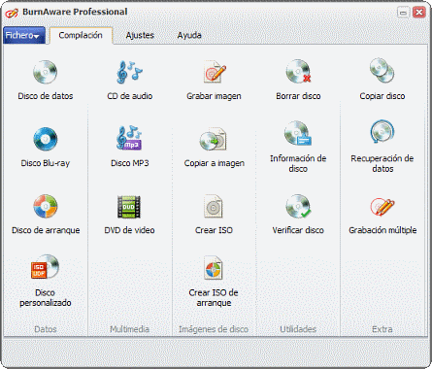This screenshot has width=432, height=369.
Task: Open the Ayuda tab
Action: point(189,35)
